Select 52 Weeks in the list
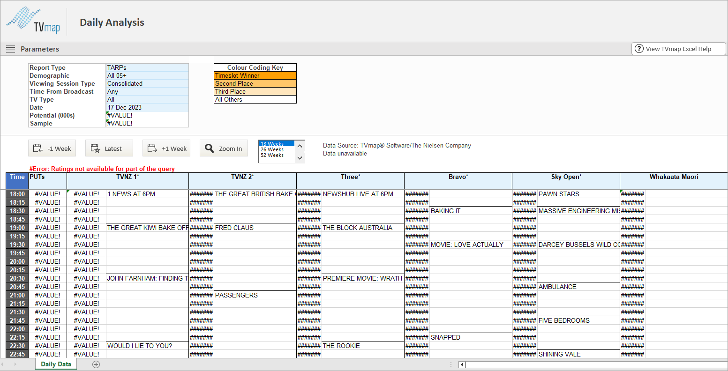728x371 pixels. pyautogui.click(x=277, y=155)
